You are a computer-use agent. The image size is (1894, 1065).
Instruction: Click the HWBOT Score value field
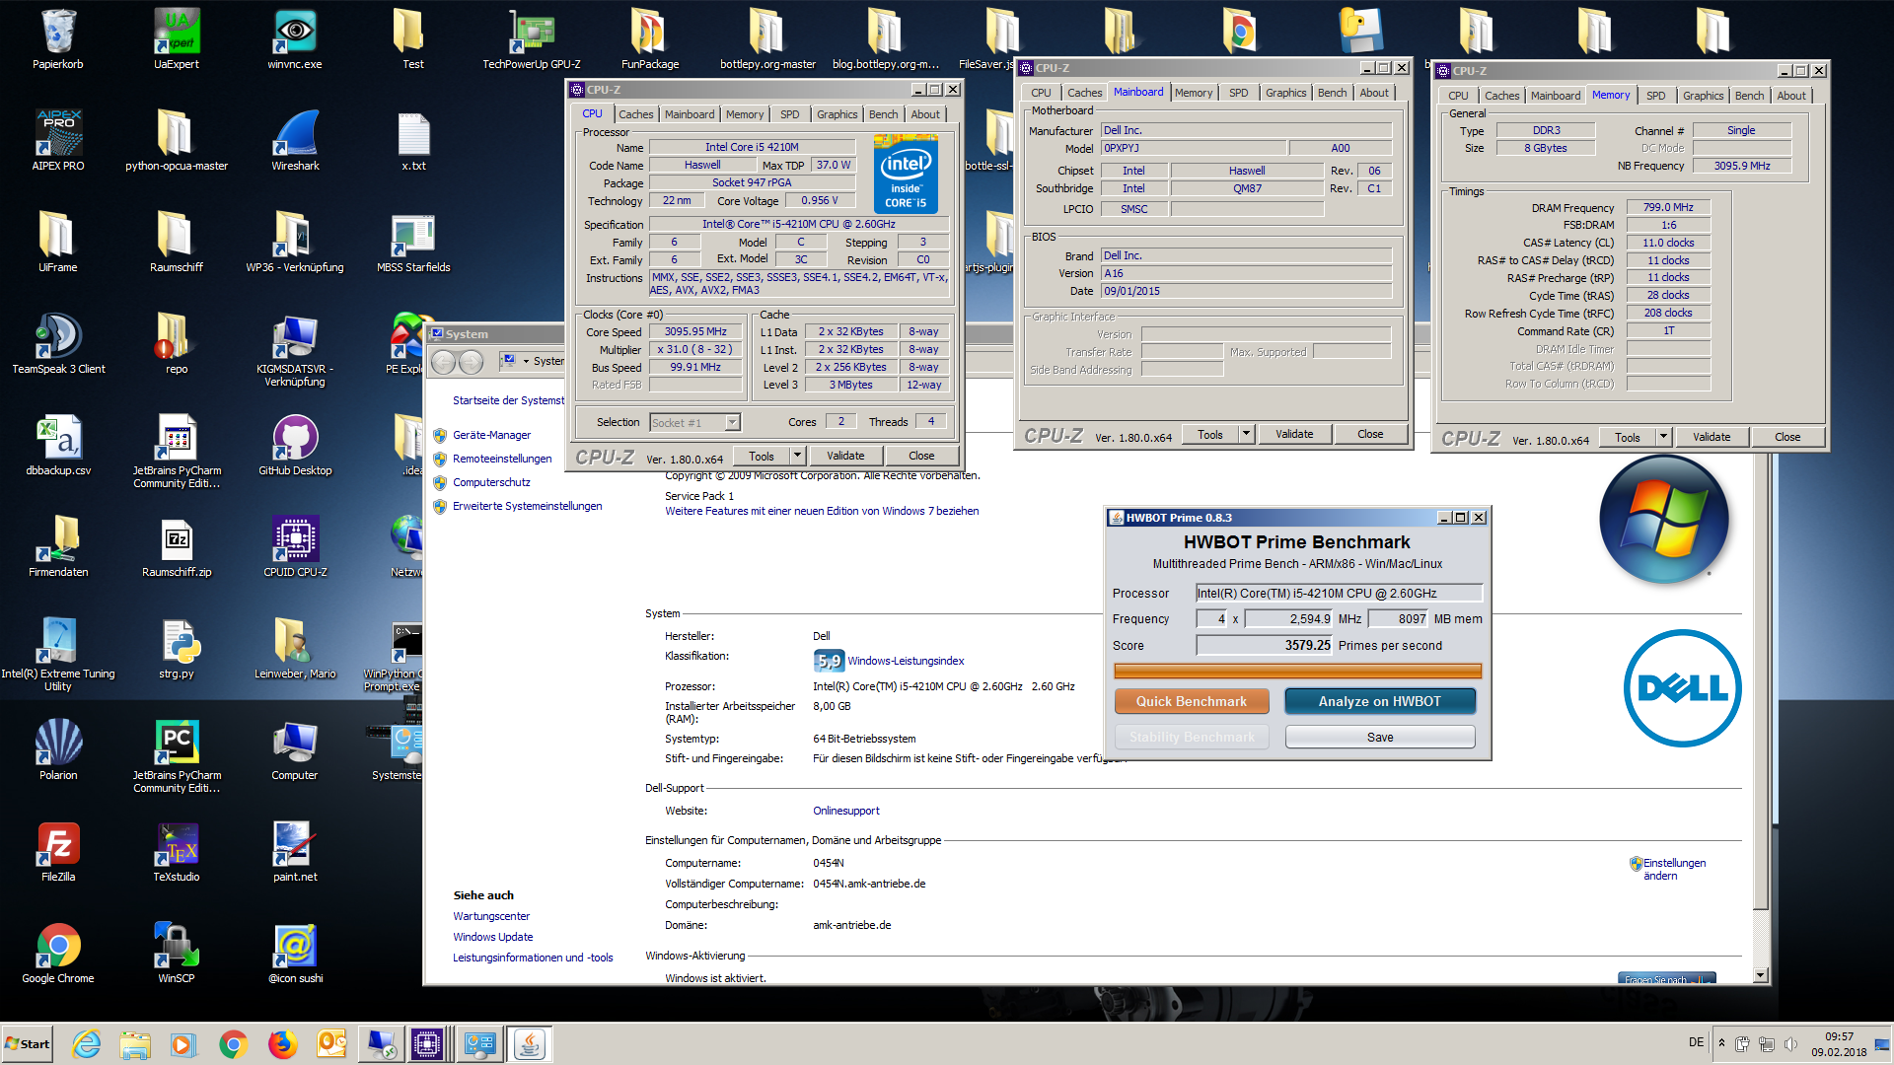[x=1265, y=645]
